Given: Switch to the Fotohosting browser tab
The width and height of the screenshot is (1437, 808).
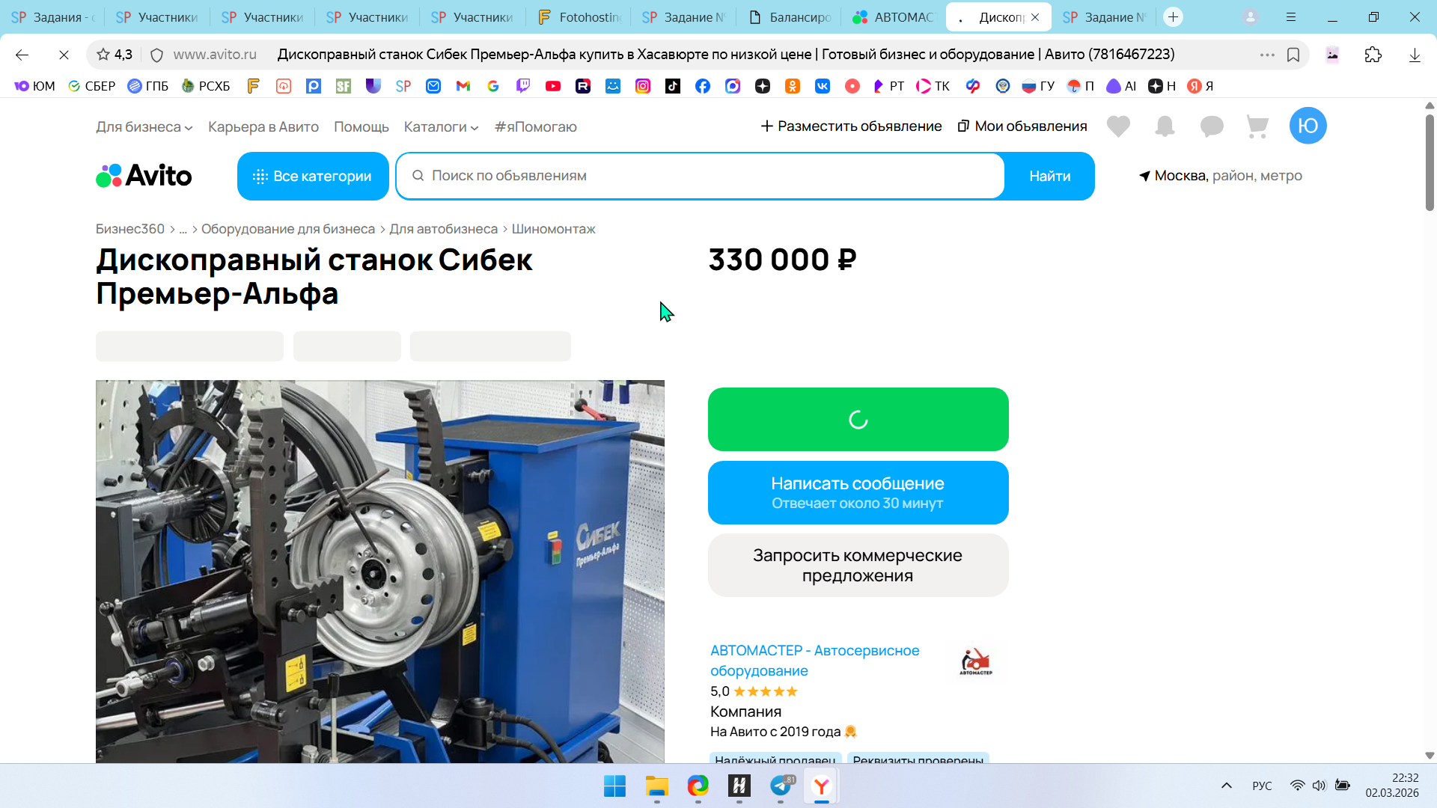Looking at the screenshot, I should click(580, 17).
